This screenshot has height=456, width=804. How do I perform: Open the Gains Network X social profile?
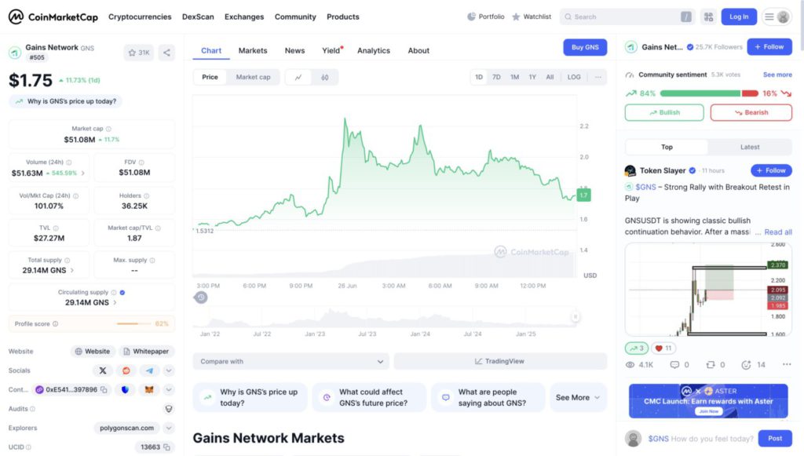(x=103, y=370)
